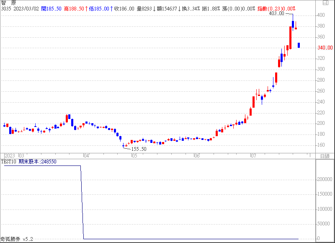Click the TEST10 indicator name label
The image size is (335, 243).
click(x=8, y=161)
